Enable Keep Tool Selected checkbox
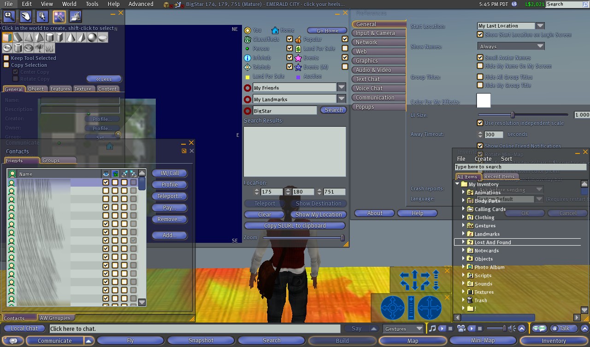Image resolution: width=590 pixels, height=347 pixels. (6, 58)
